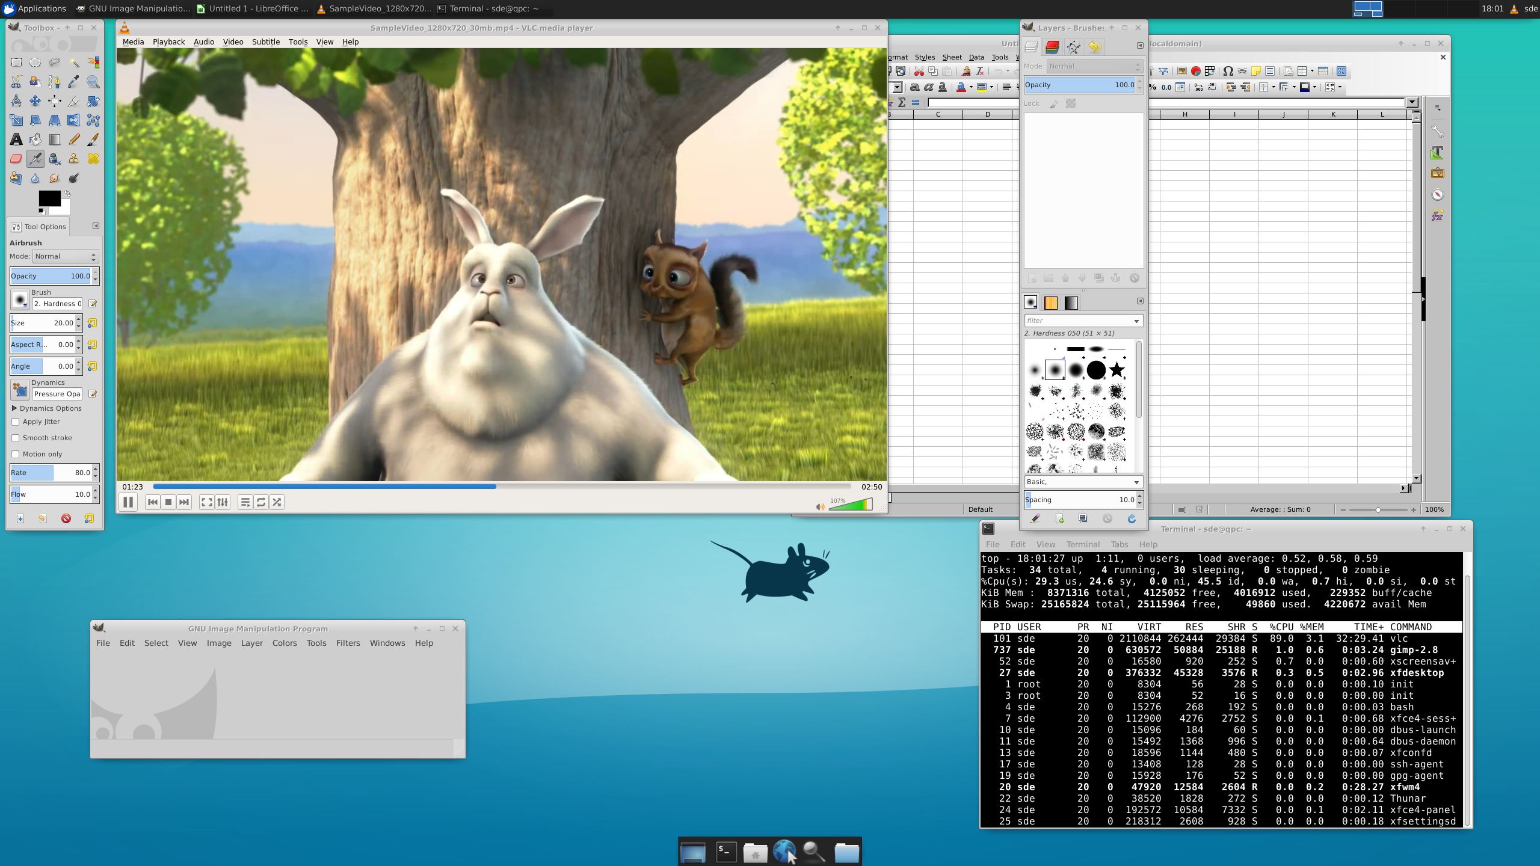1540x866 pixels.
Task: Reset tool options to default values
Action: 88,518
